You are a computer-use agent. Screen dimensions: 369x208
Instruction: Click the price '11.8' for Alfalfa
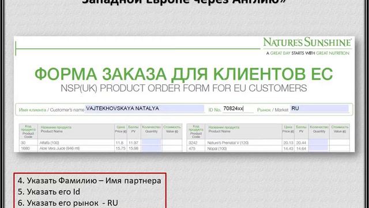pyautogui.click(x=119, y=143)
